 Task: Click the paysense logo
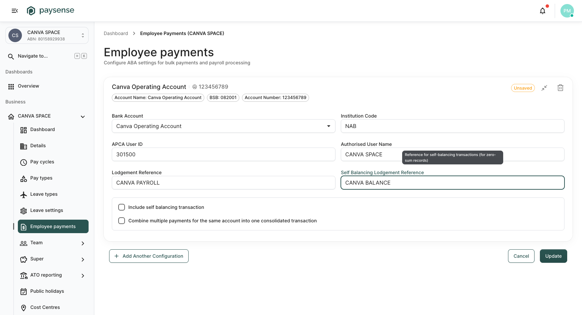[x=51, y=11]
